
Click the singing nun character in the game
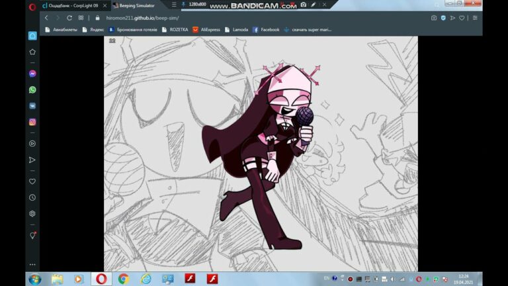pos(263,156)
